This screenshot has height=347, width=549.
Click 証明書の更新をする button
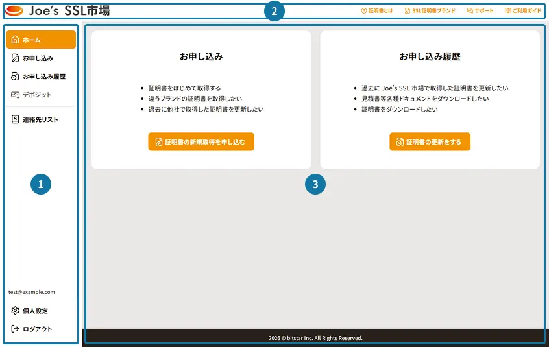tap(430, 141)
